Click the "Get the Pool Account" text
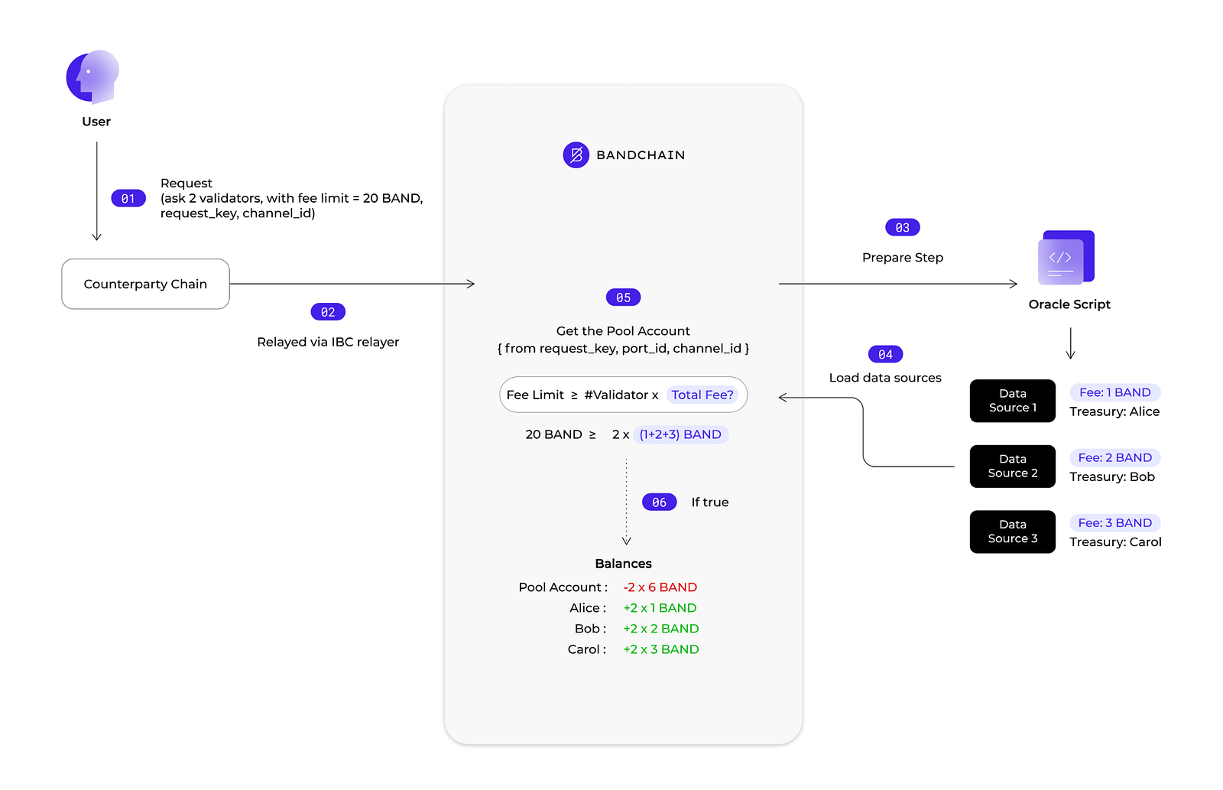Screen dimensions: 1223x790 623,331
